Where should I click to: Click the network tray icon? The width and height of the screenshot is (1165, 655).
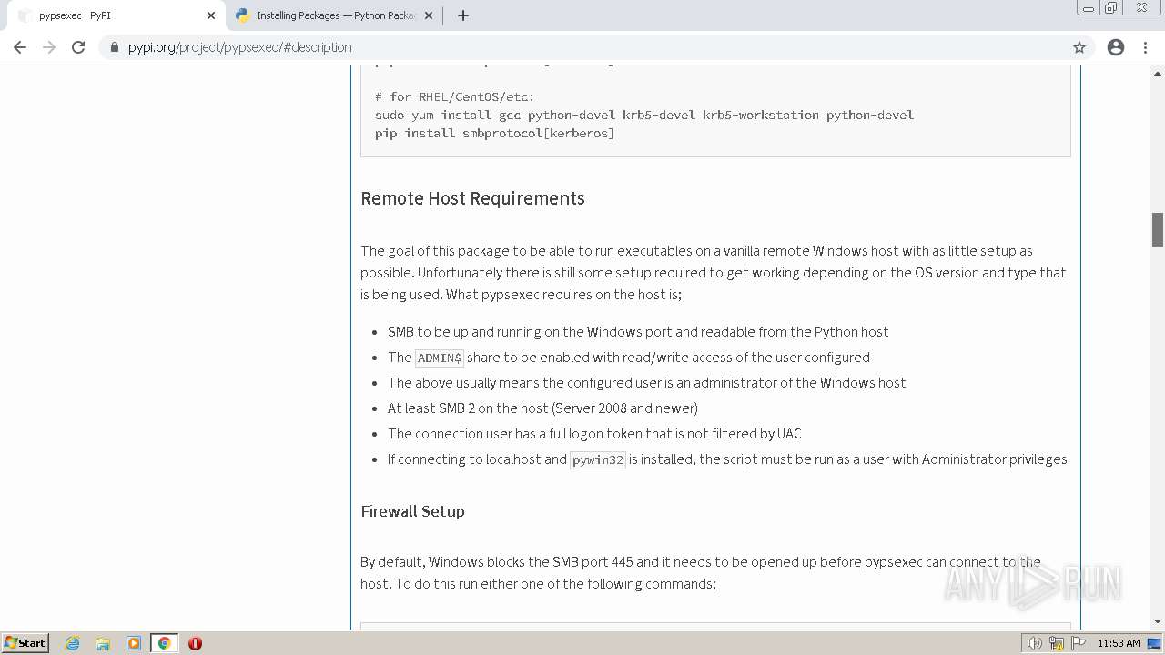(1057, 643)
